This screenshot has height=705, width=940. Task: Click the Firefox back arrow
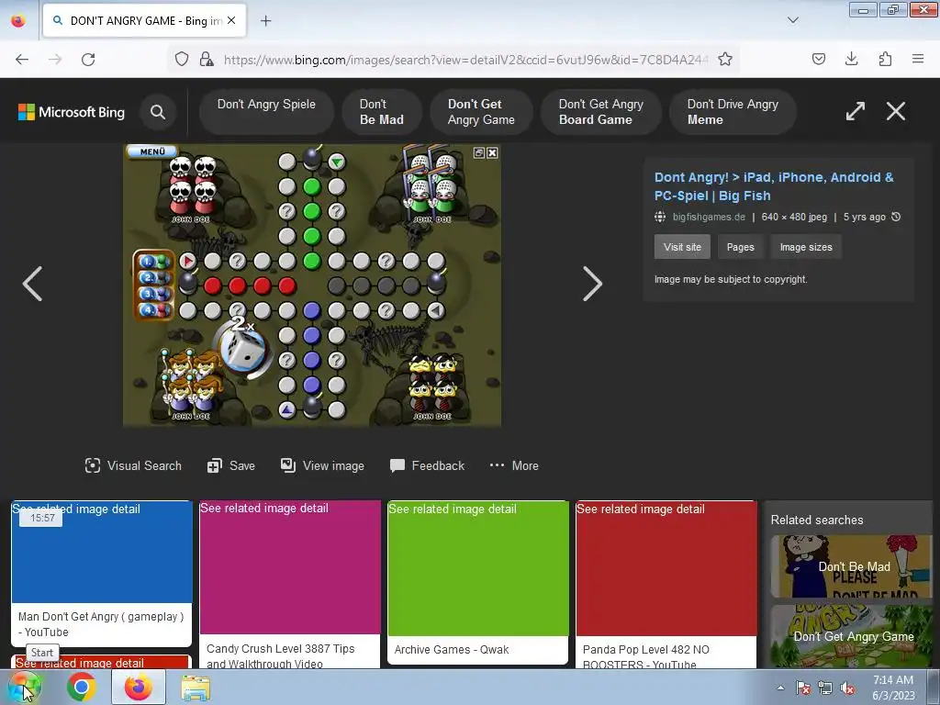pos(22,59)
